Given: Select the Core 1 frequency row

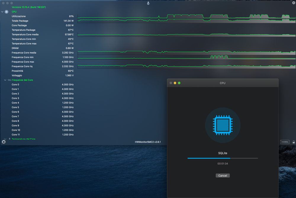Looking at the screenshot, I should [x=42, y=89].
